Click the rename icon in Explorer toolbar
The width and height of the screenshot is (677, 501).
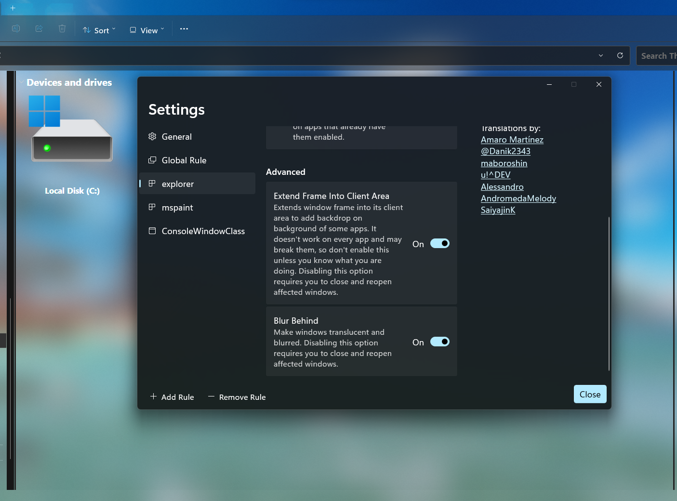(x=15, y=28)
